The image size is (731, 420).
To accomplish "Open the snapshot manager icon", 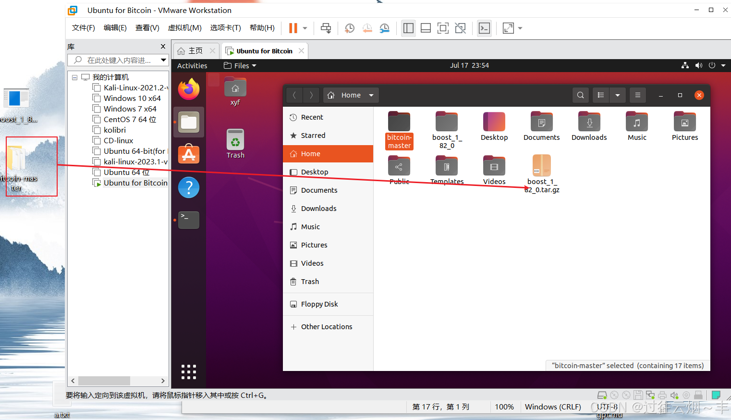I will click(385, 28).
